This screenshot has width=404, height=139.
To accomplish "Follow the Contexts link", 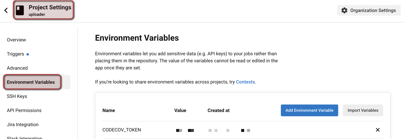I will [x=245, y=82].
